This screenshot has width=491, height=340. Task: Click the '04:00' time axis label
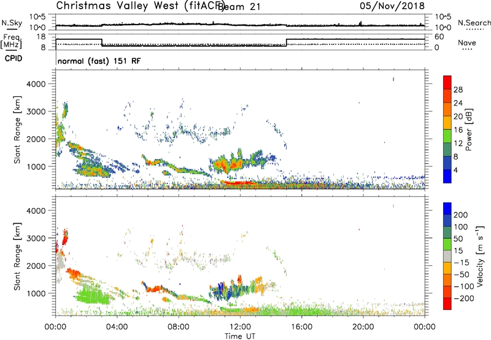tap(117, 327)
